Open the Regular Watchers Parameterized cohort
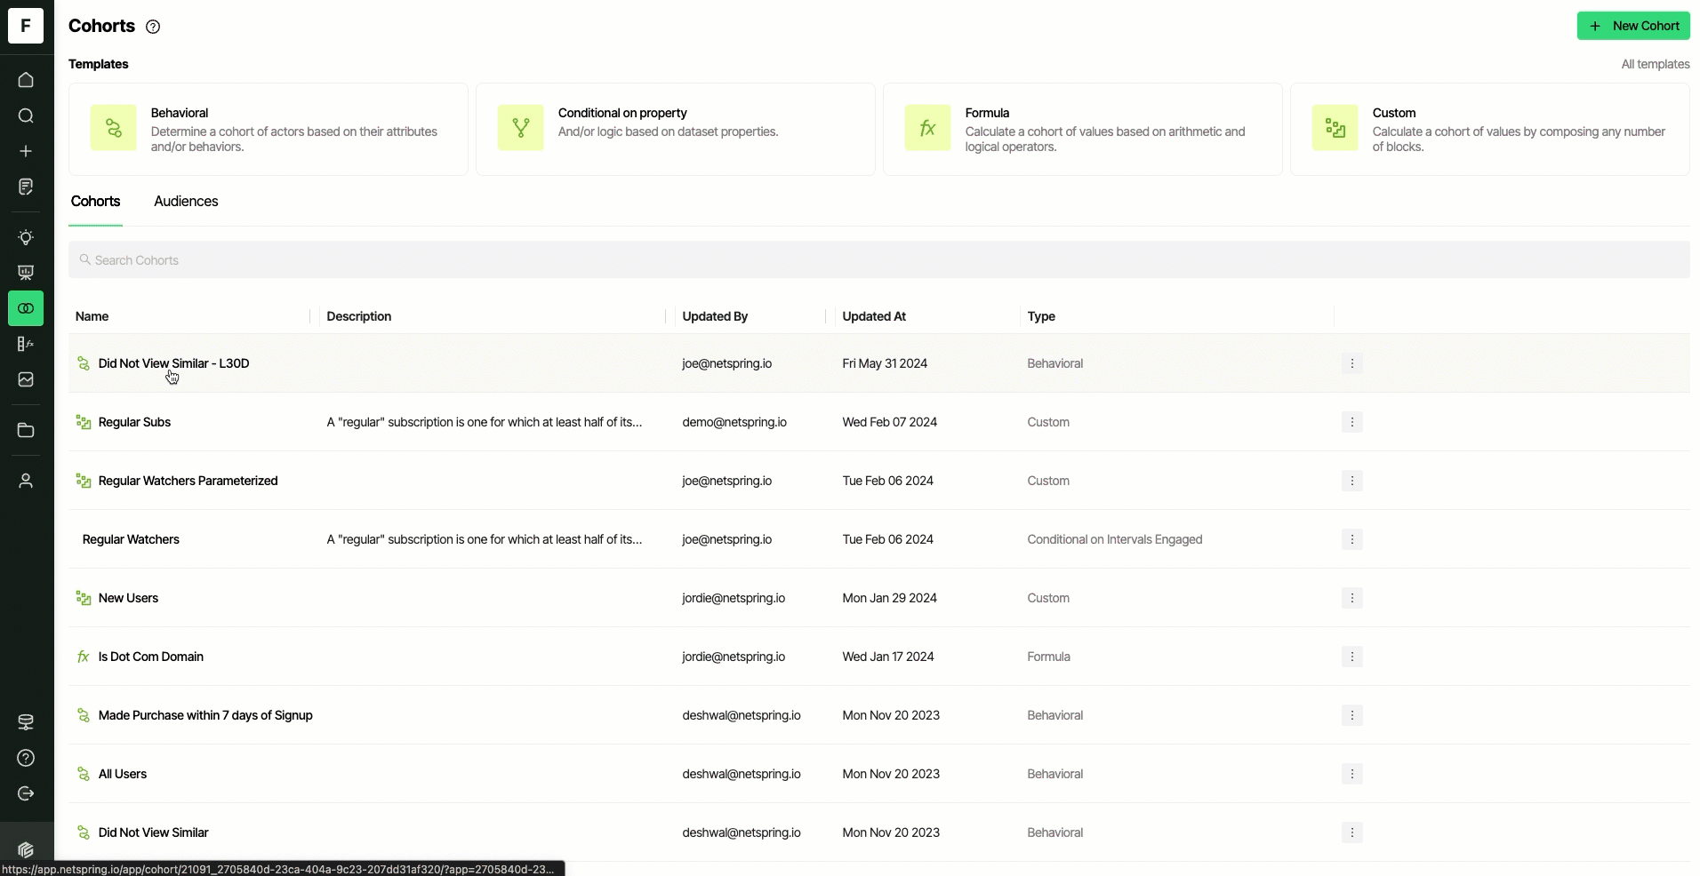1700x876 pixels. [188, 481]
